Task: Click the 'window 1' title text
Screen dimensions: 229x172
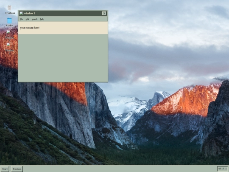Action: [x=29, y=13]
